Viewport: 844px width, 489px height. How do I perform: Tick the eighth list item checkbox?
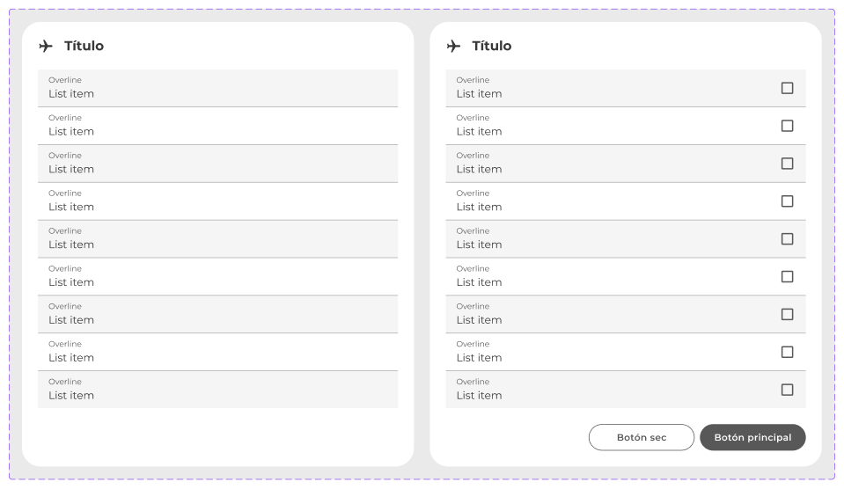pos(787,352)
